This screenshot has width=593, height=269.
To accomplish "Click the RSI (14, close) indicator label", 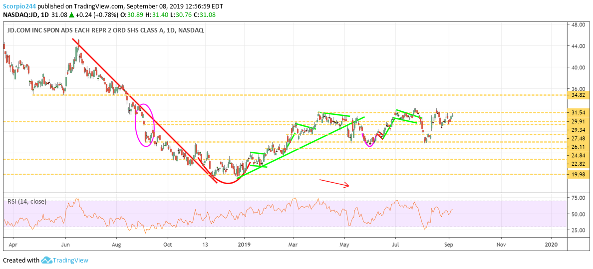I will coord(27,202).
